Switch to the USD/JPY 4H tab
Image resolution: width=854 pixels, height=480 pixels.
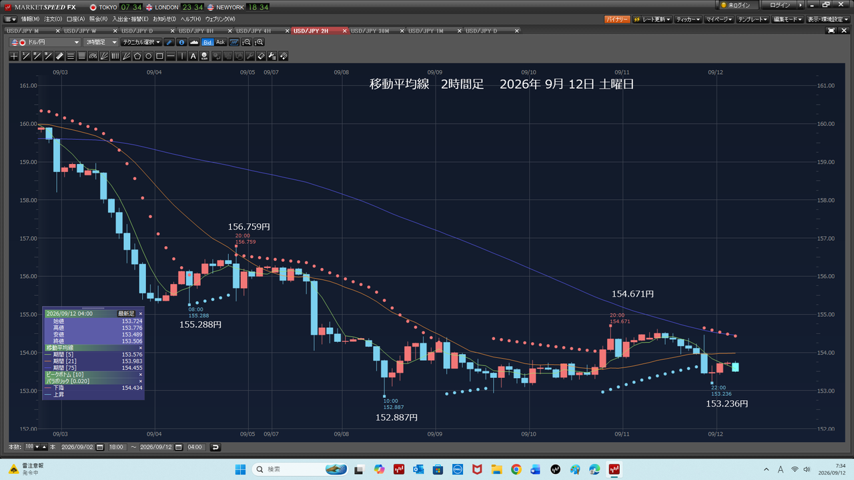(x=263, y=31)
